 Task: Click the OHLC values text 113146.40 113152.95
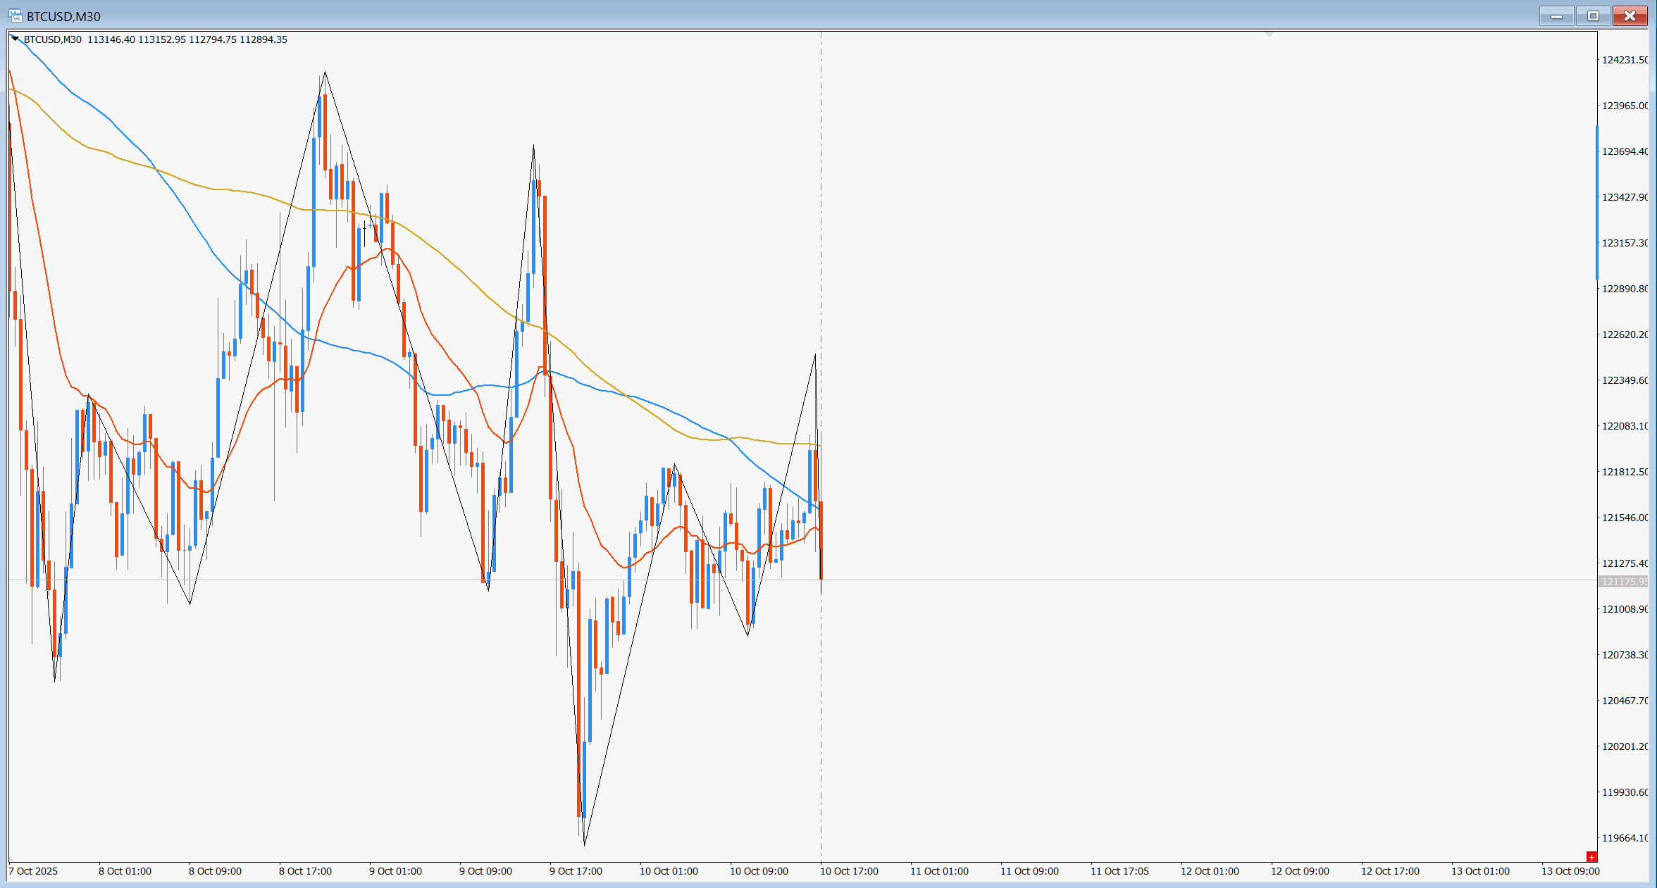coord(137,39)
